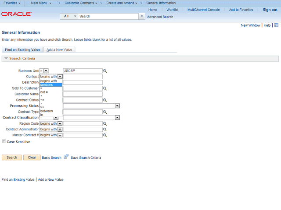Open the Main Menu dropdown
The image size is (281, 210).
(41, 3)
